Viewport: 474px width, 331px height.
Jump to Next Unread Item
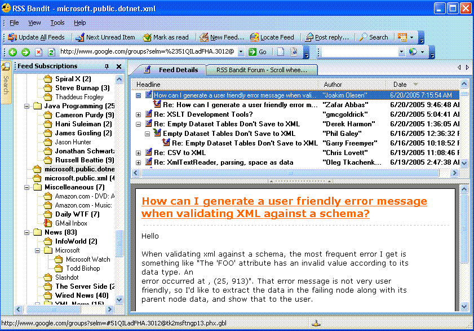105,37
